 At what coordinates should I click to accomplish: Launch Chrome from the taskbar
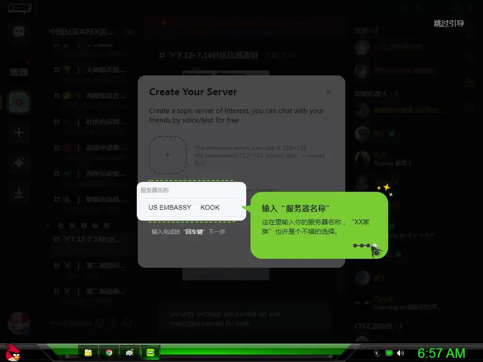pos(109,353)
